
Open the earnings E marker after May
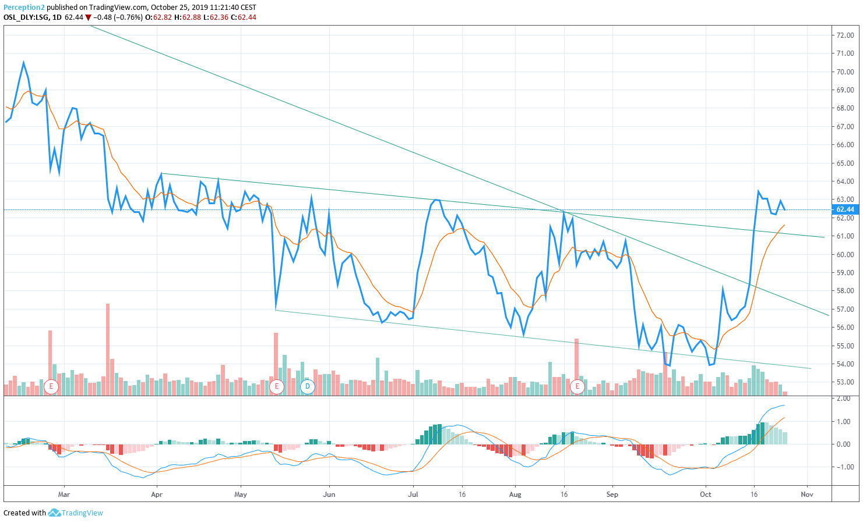[x=277, y=386]
